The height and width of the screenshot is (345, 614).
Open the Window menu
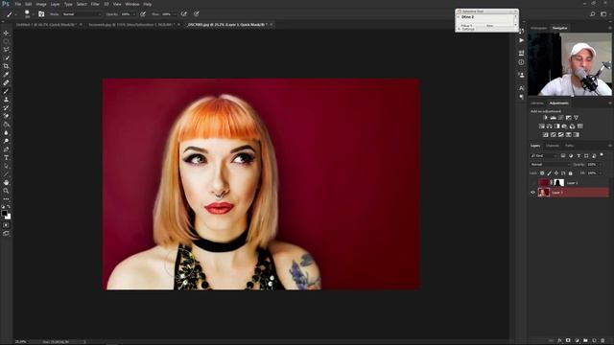click(132, 4)
